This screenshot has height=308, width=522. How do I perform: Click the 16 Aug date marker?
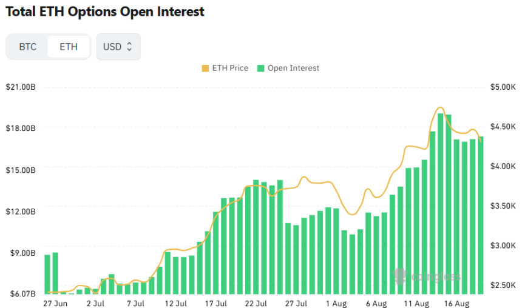click(456, 303)
